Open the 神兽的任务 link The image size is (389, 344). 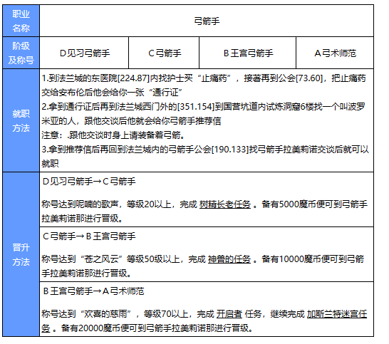click(229, 259)
